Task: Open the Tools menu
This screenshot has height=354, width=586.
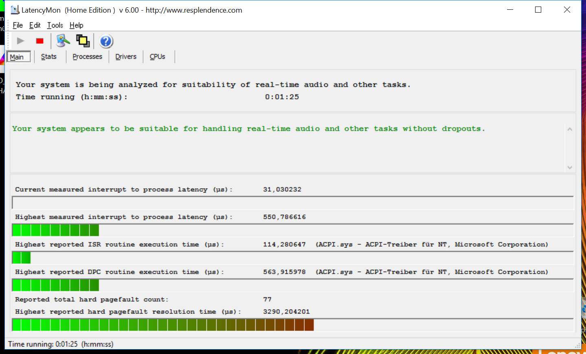Action: [x=55, y=25]
